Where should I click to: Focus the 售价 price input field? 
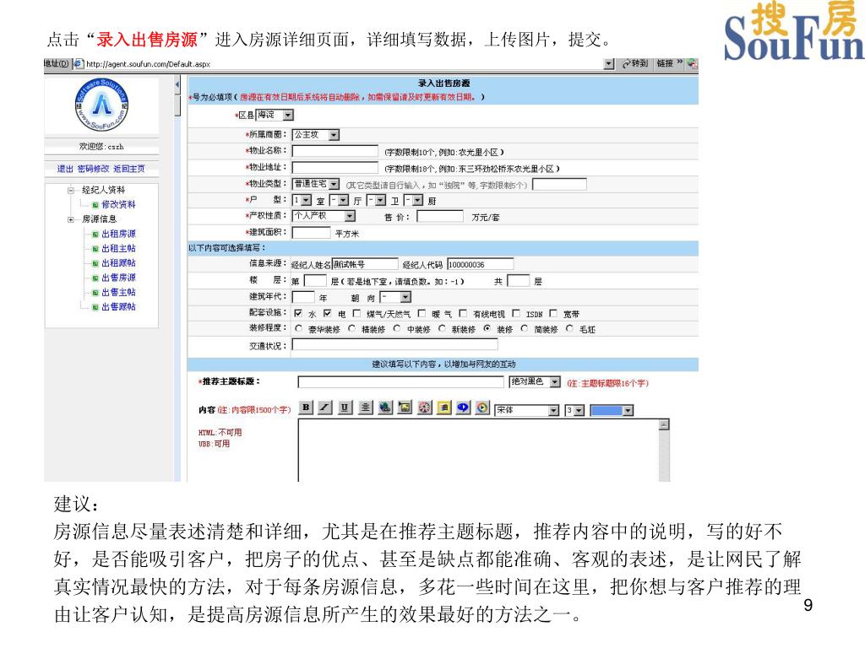[x=439, y=216]
